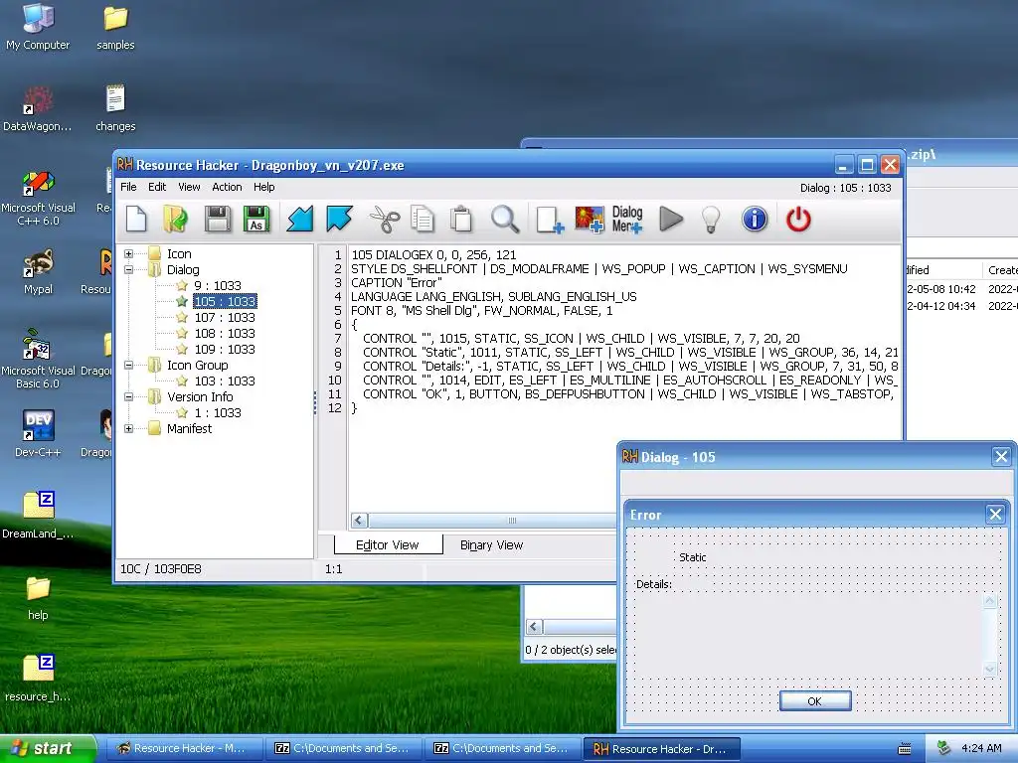Image resolution: width=1018 pixels, height=763 pixels.
Task: Switch to Binary View tab
Action: pyautogui.click(x=491, y=545)
